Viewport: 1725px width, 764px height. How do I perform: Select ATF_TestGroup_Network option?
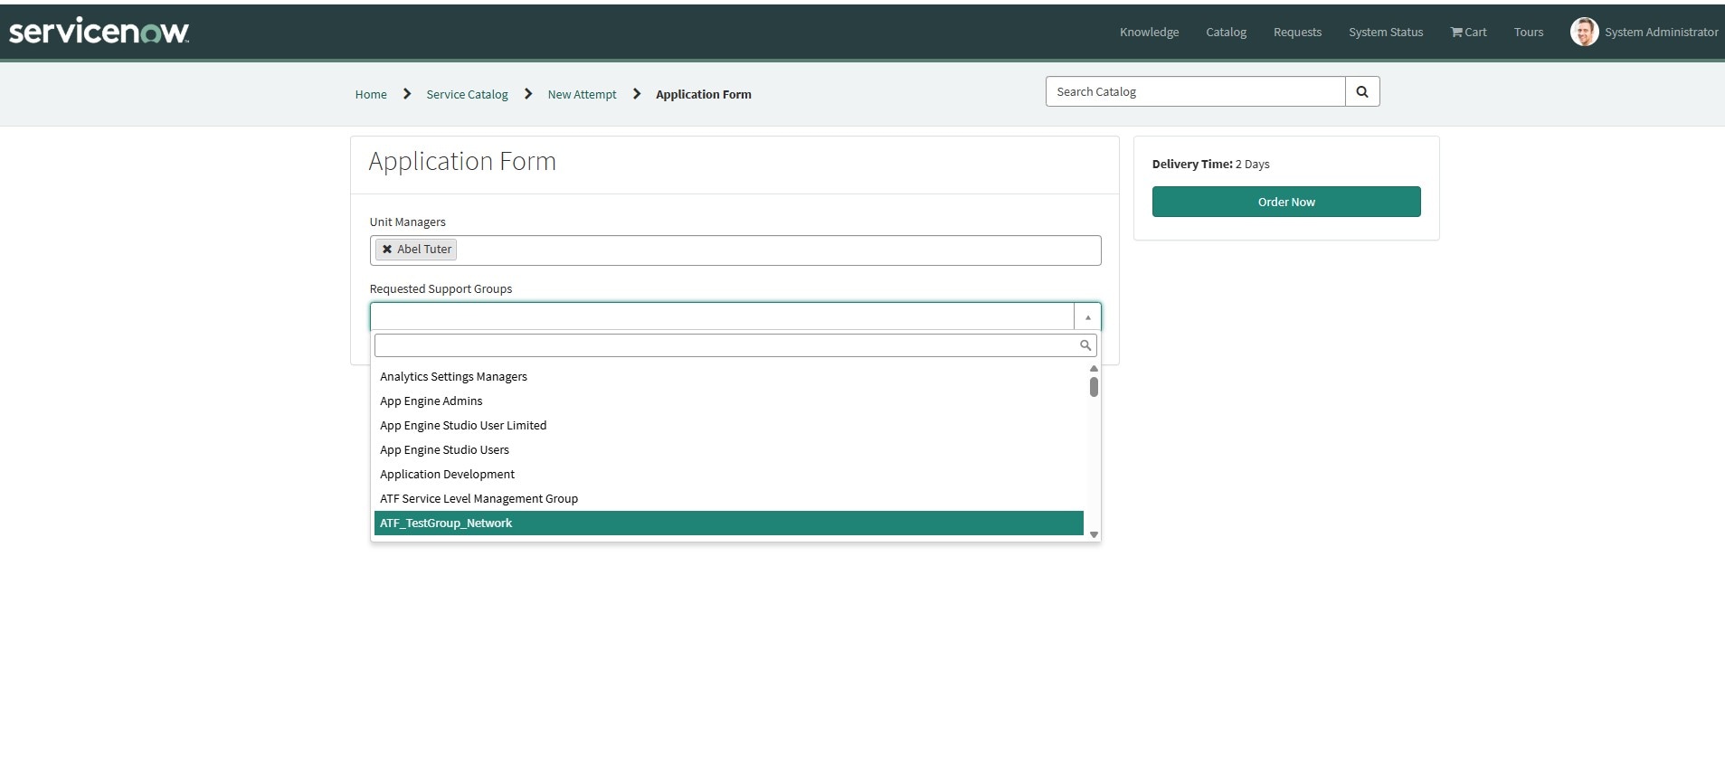click(x=729, y=523)
